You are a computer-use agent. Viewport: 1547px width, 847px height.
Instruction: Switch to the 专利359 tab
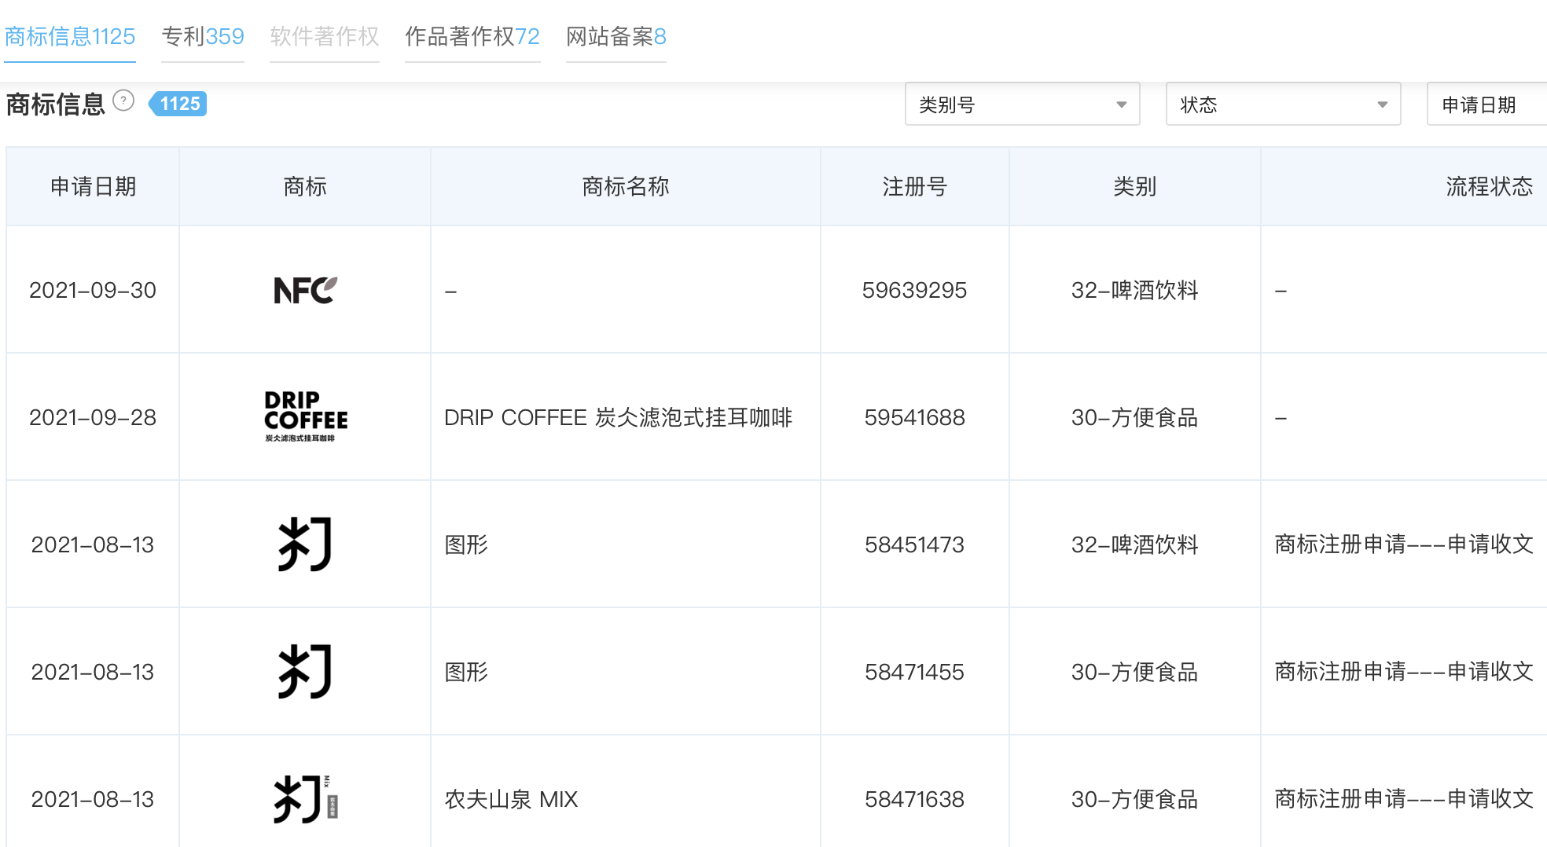(203, 36)
